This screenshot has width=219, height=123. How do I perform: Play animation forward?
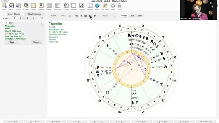(95, 16)
